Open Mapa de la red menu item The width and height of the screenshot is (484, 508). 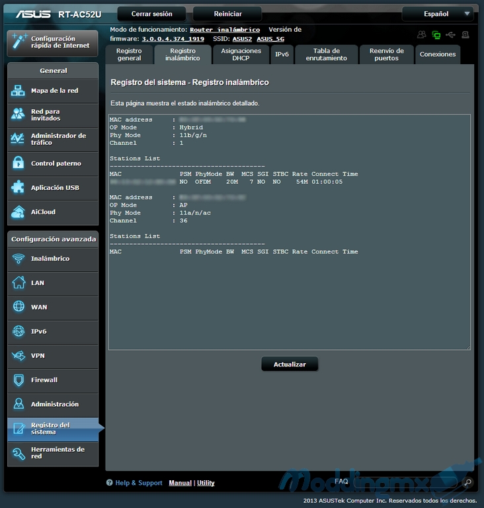[53, 91]
